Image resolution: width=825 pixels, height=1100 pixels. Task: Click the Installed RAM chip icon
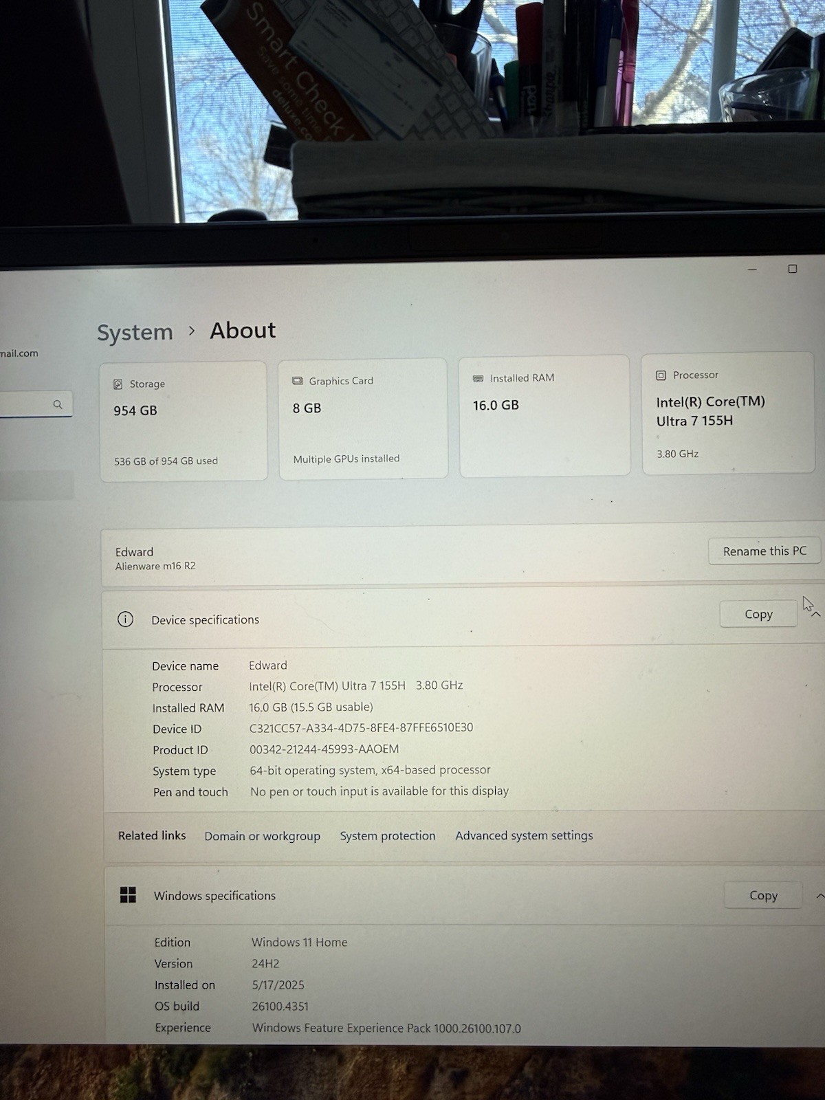[x=478, y=378]
